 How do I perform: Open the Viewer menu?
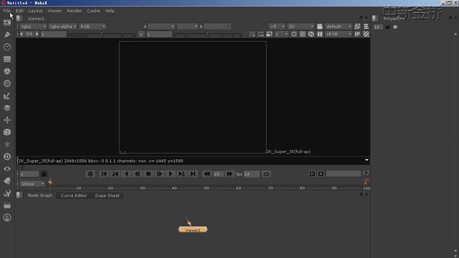(x=55, y=11)
